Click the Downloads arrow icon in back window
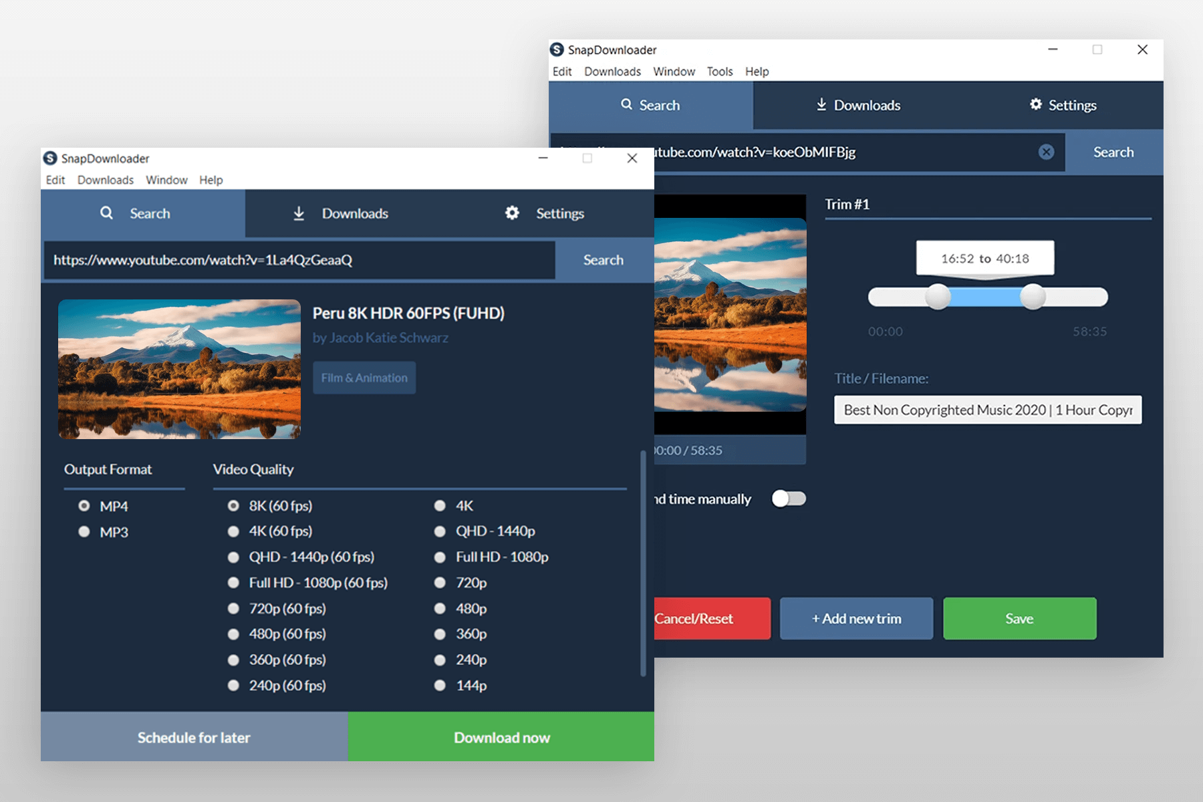1203x802 pixels. click(821, 105)
